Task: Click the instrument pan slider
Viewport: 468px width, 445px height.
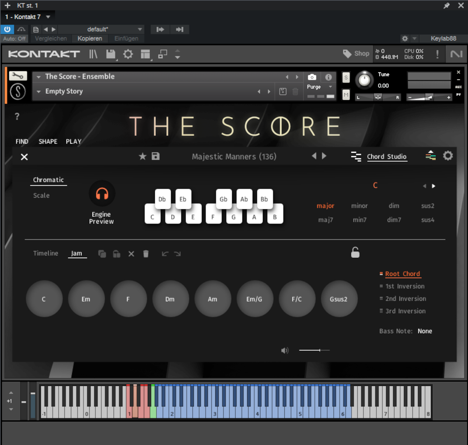Action: (378, 97)
